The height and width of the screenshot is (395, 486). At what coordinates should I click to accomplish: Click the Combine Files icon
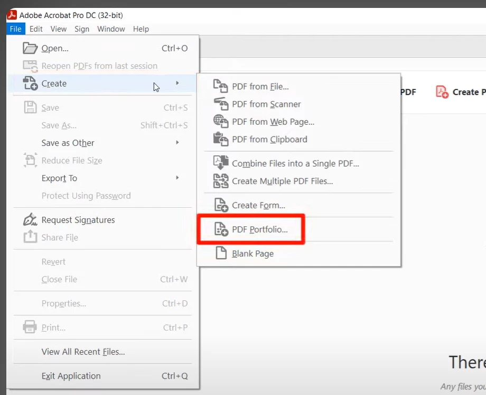(221, 163)
